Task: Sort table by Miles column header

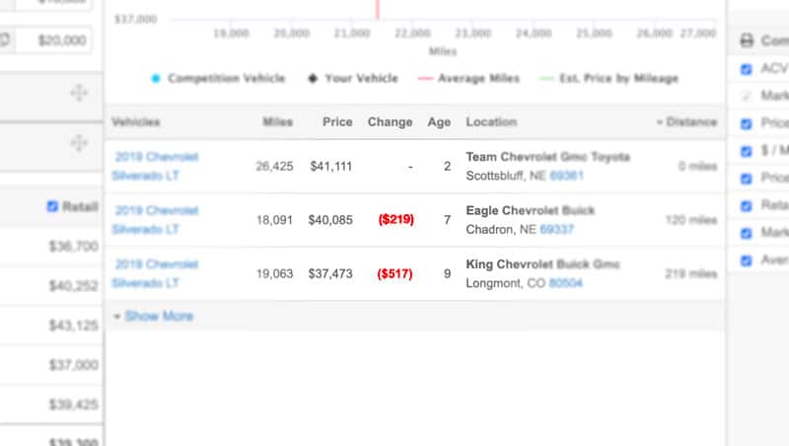Action: coord(277,121)
